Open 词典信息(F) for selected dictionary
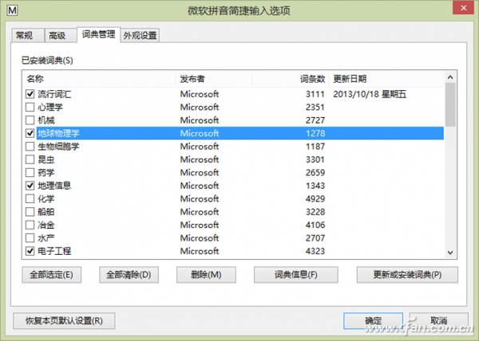This screenshot has height=341, width=479. 296,275
